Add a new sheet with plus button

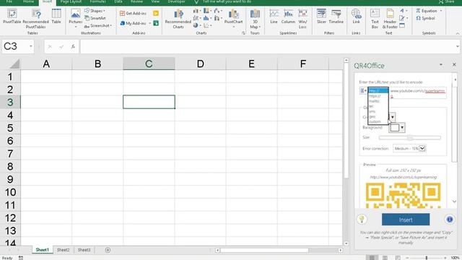click(108, 250)
